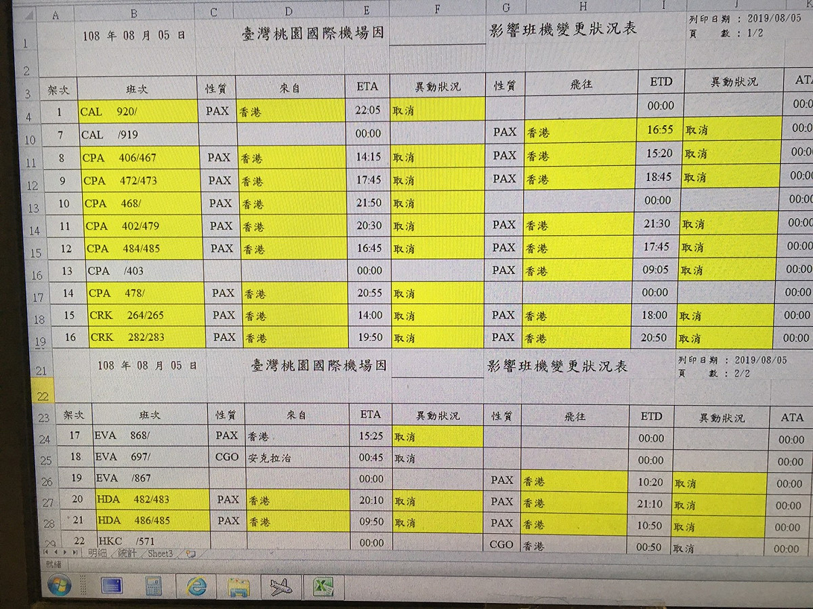Image resolution: width=813 pixels, height=609 pixels.
Task: Click ETA value 14:15
Action: click(x=369, y=156)
